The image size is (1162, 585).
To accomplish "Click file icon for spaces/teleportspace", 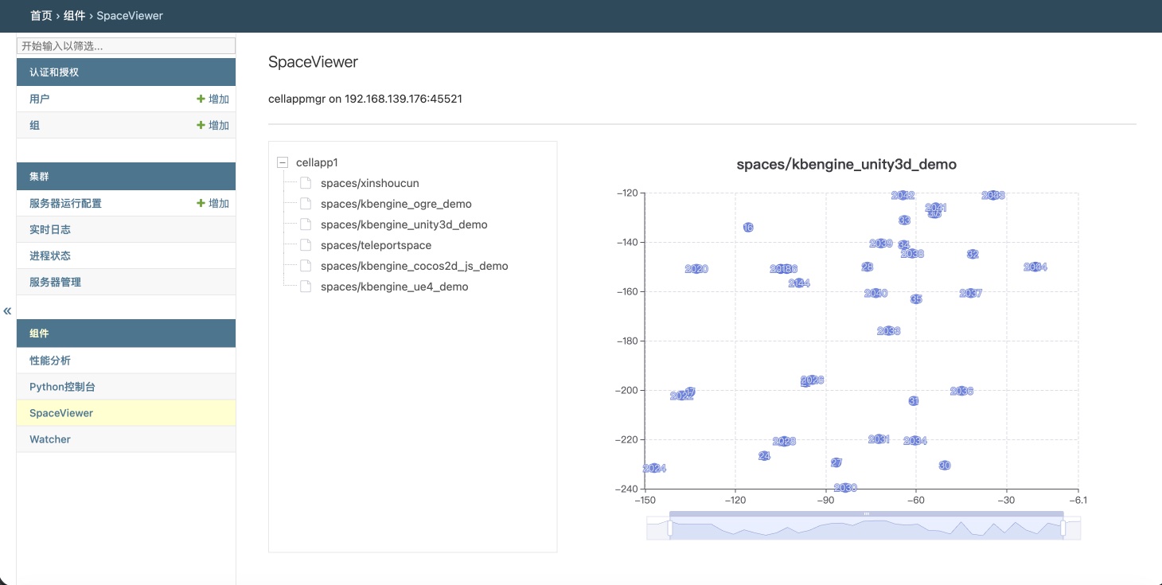I will click(x=306, y=245).
